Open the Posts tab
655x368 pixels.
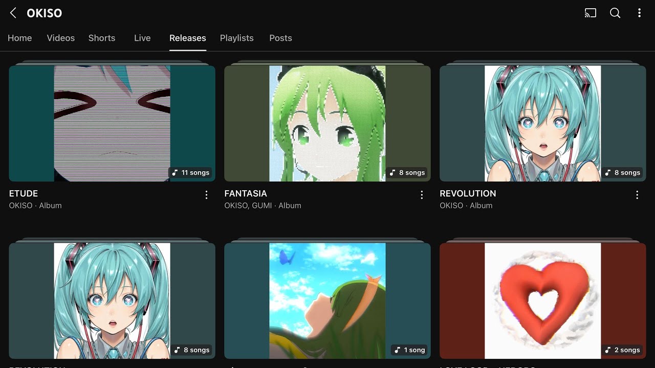tap(280, 38)
